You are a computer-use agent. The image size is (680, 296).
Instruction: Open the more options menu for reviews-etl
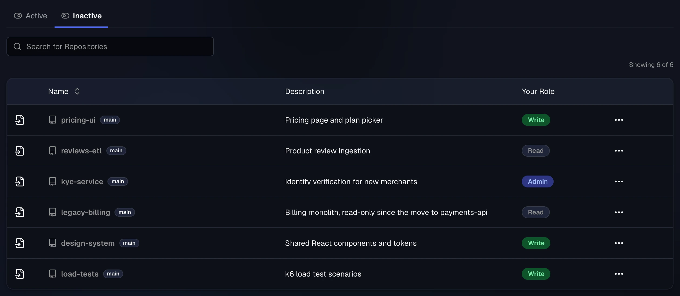[619, 151]
